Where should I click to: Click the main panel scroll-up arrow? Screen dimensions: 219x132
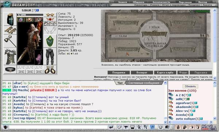(215, 11)
